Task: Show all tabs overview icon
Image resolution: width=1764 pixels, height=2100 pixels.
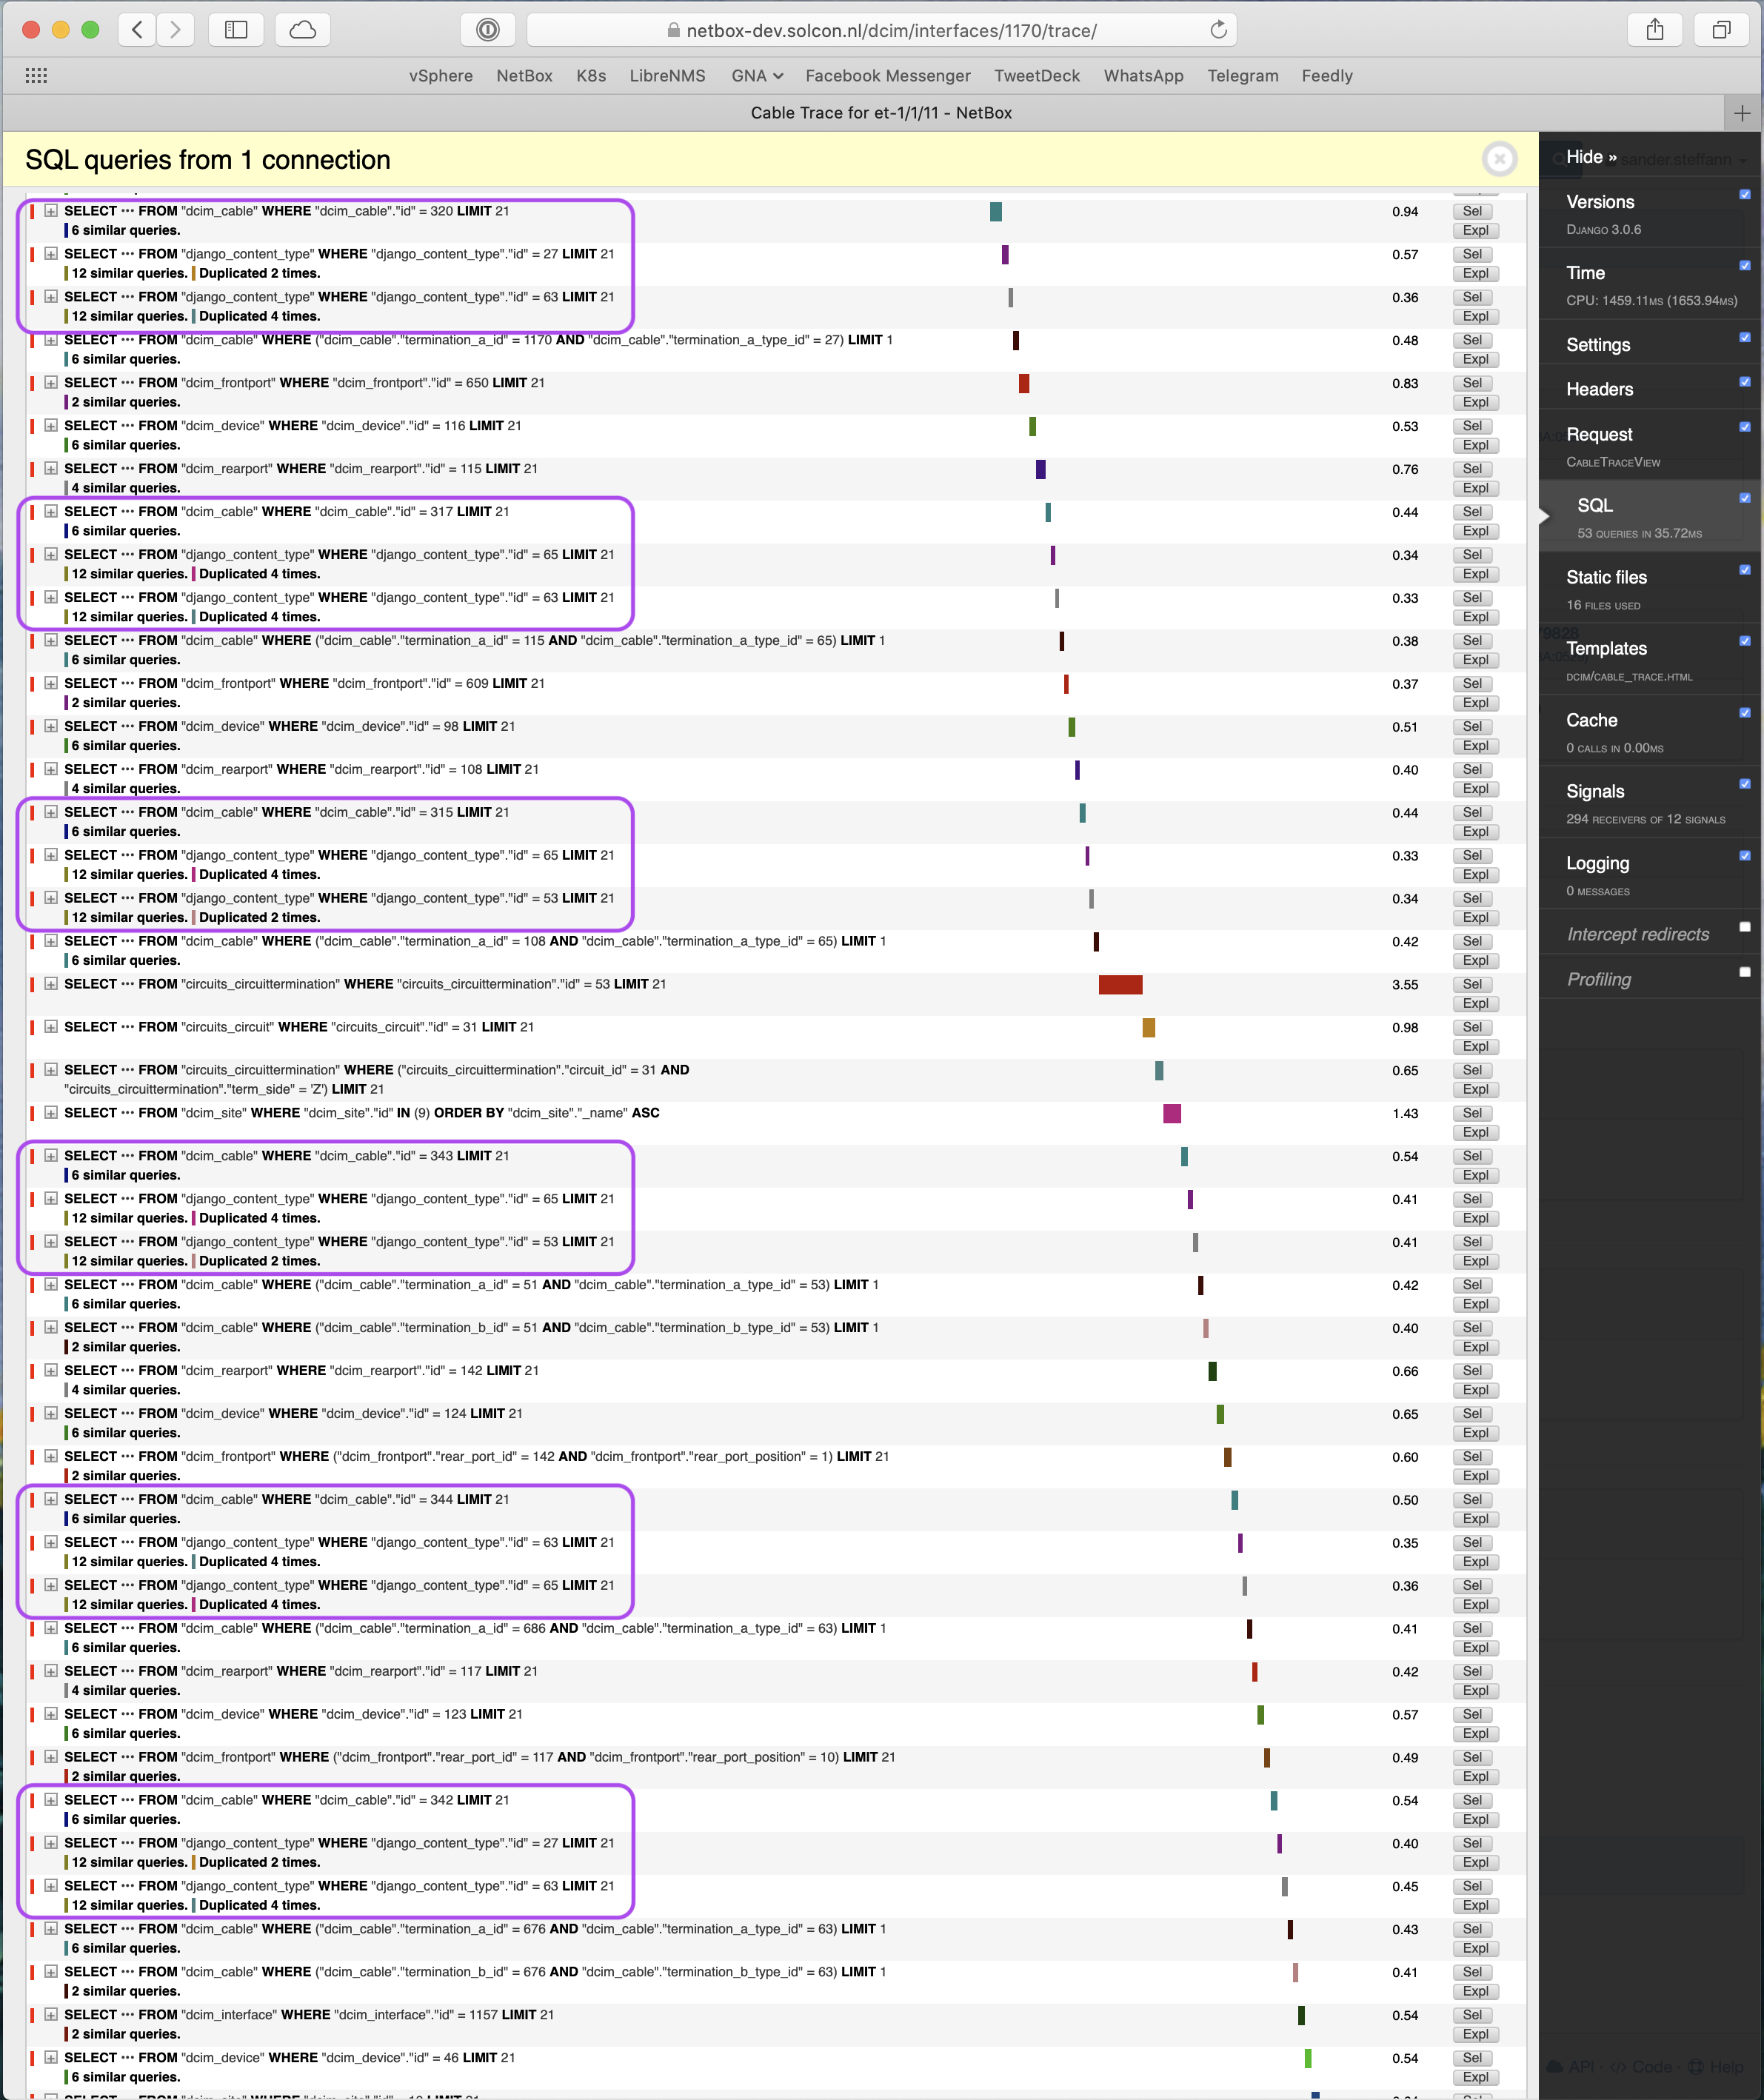Action: click(1720, 30)
